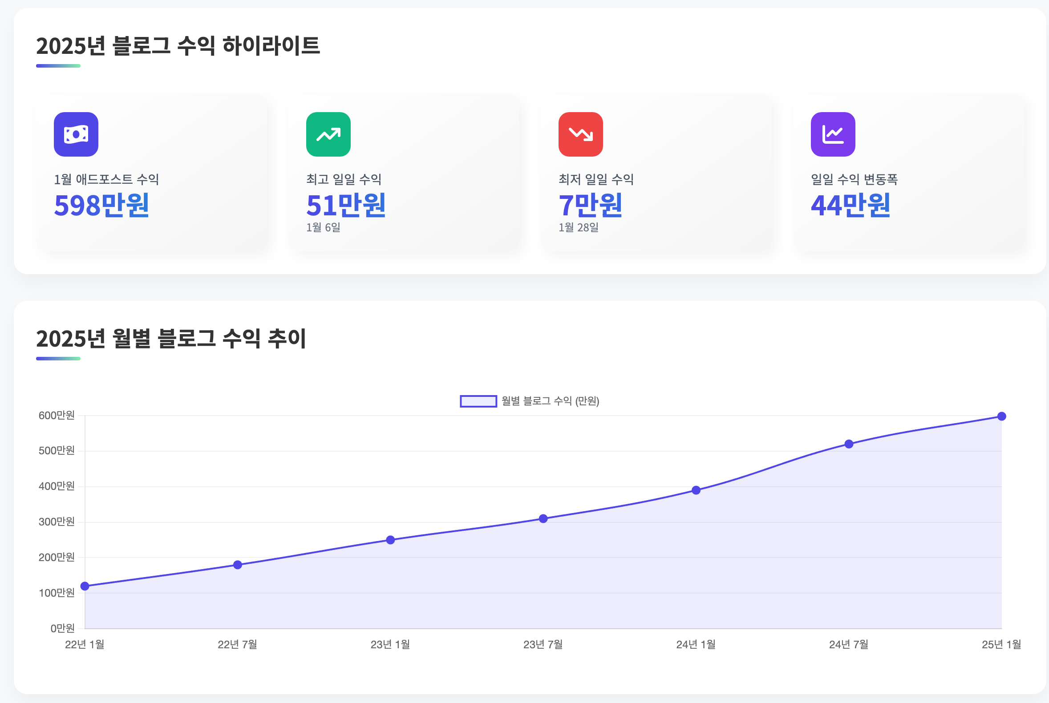Viewport: 1049px width, 703px height.
Task: Click the 23년 7월 data point on chart
Action: point(543,518)
